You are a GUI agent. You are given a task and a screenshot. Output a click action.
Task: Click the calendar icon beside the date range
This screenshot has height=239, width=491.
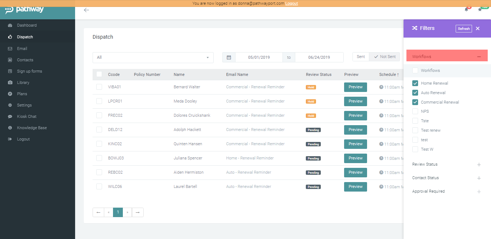click(x=229, y=57)
